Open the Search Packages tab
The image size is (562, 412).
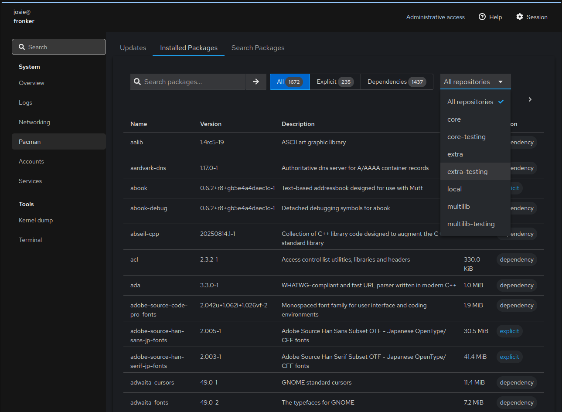pyautogui.click(x=258, y=48)
